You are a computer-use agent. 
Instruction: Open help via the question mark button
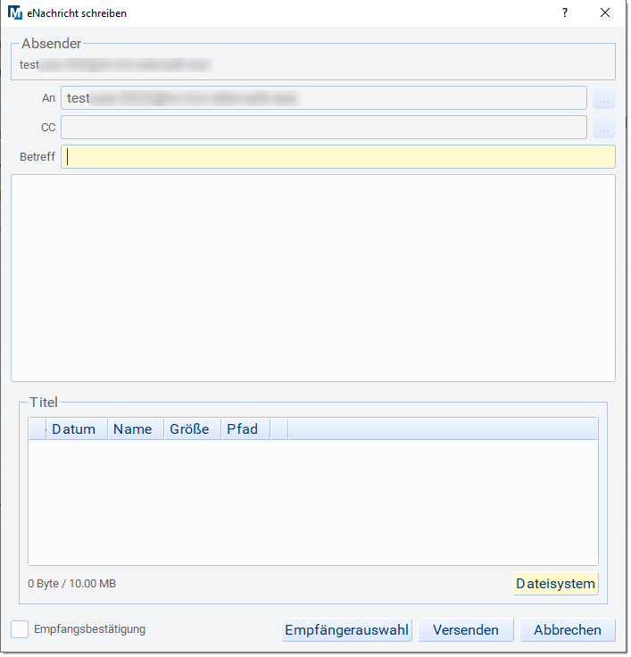[x=564, y=13]
